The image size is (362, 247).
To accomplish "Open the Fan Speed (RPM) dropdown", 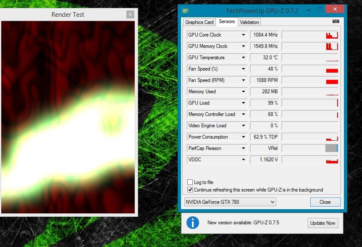I will coord(243,80).
